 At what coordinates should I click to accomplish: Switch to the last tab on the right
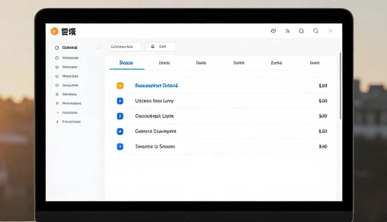(x=314, y=63)
